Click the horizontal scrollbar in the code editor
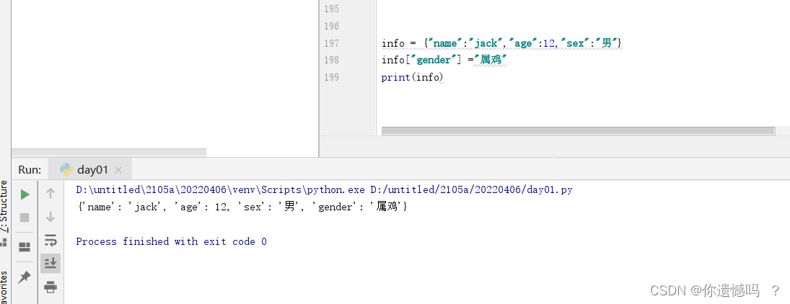 click(x=578, y=131)
